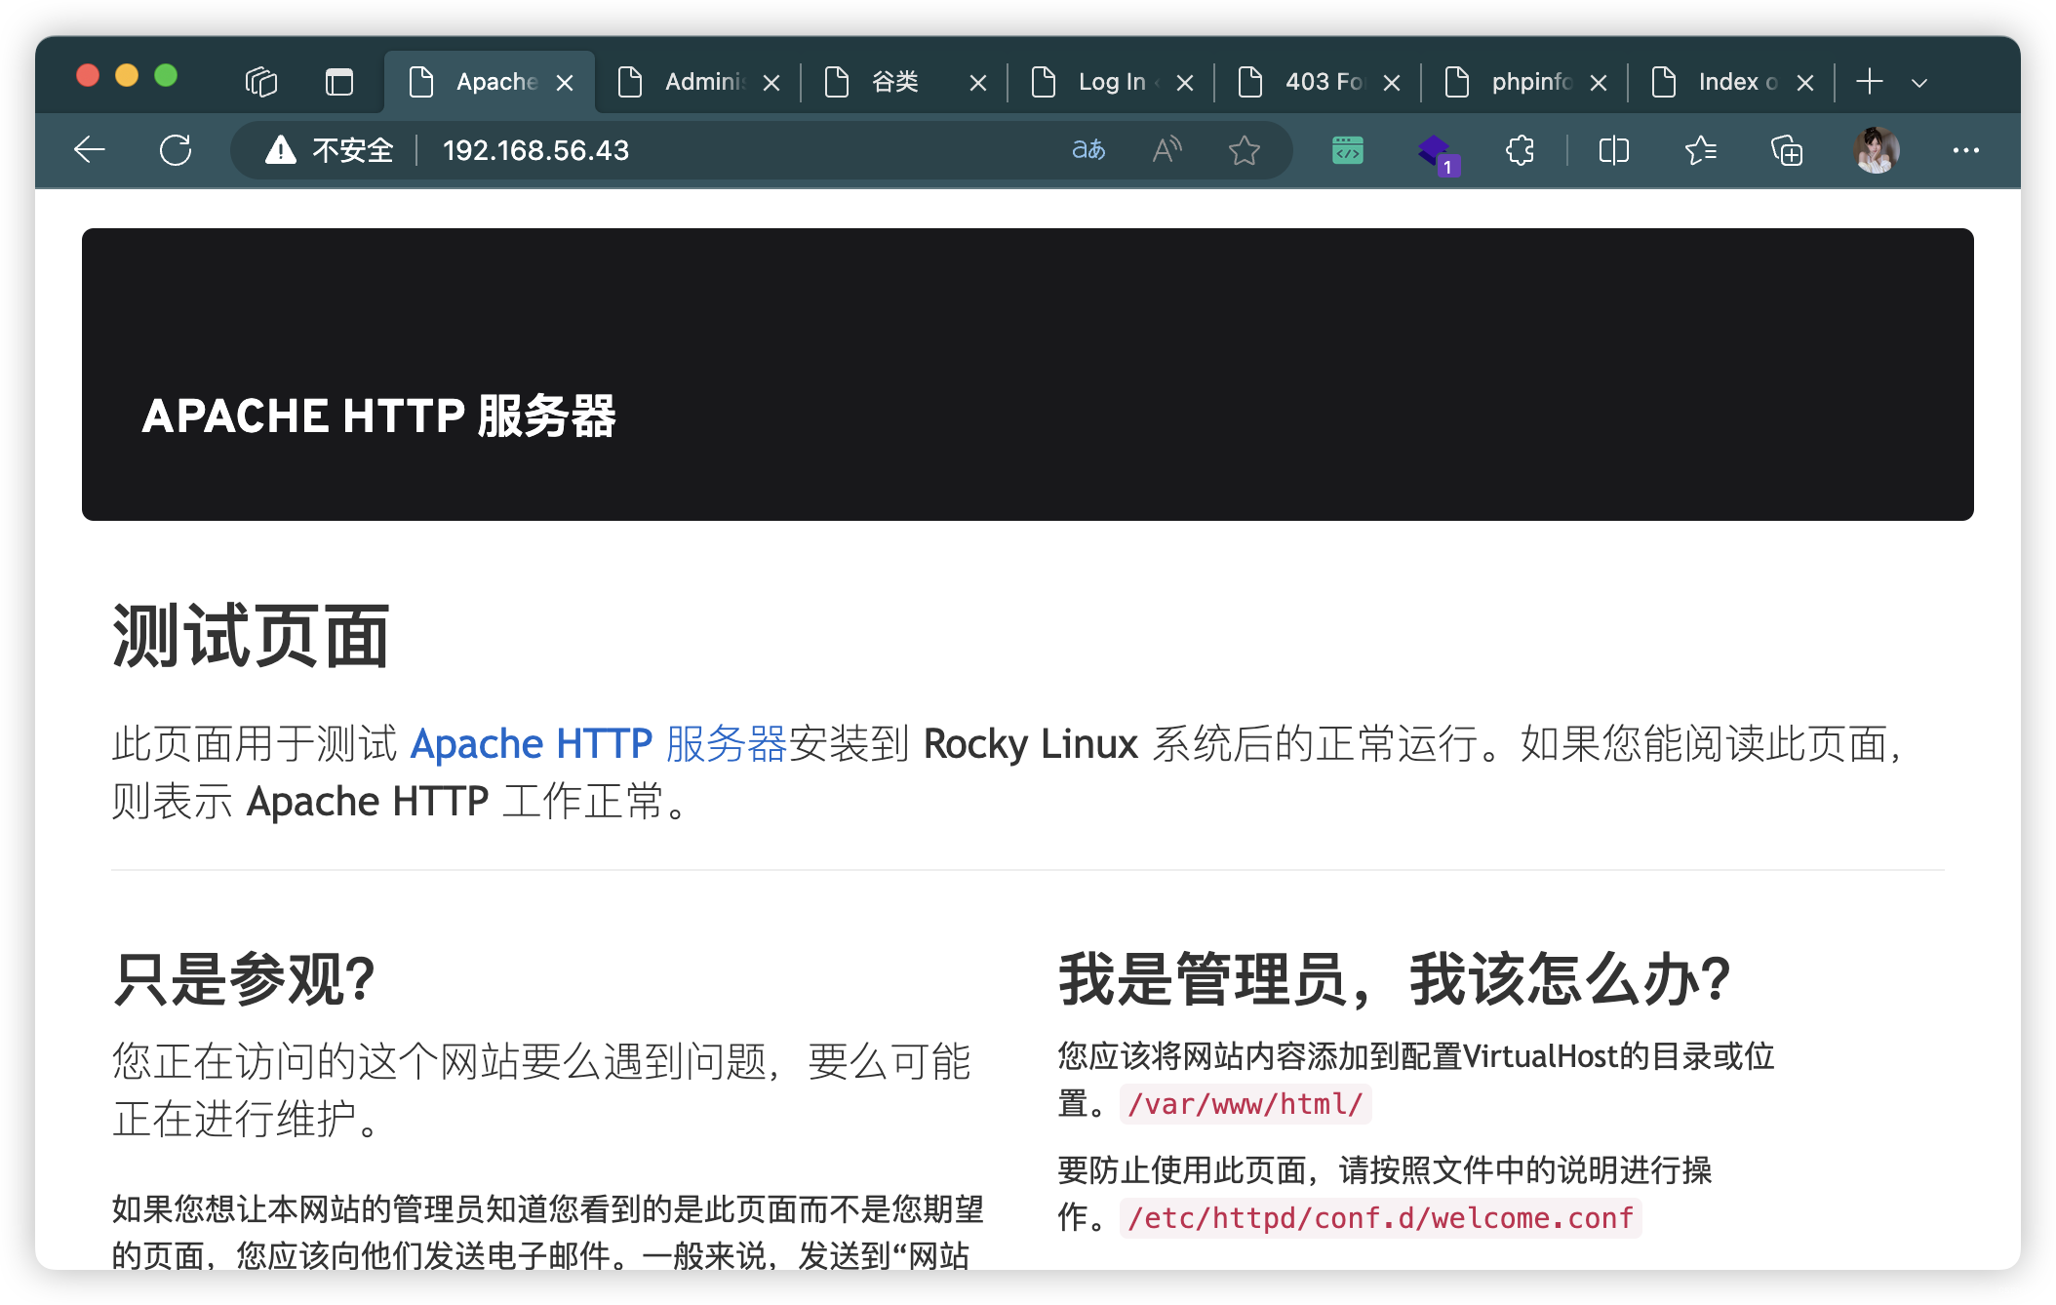
Task: Add page to favorites with star icon
Action: [1244, 150]
